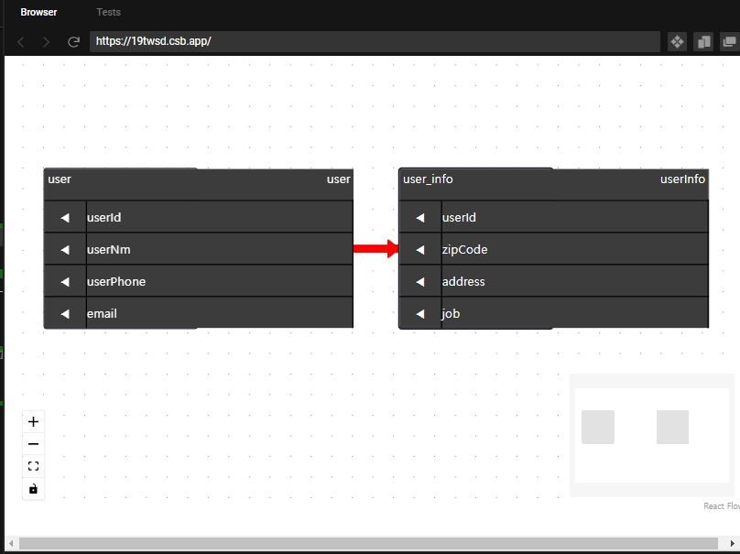Click the address bar URL field
Image resolution: width=740 pixels, height=554 pixels.
[x=366, y=41]
